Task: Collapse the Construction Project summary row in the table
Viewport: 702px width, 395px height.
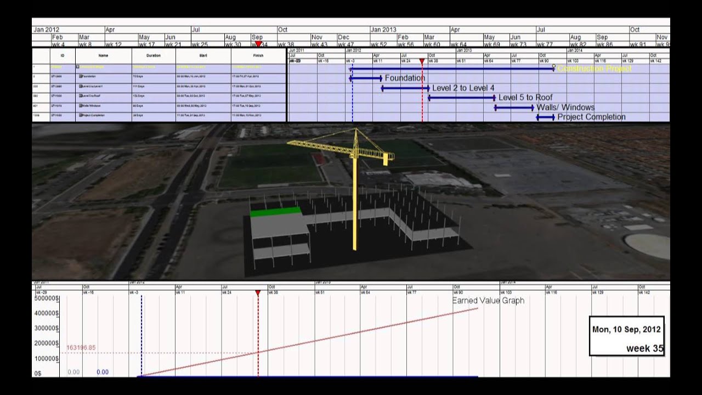Action: pyautogui.click(x=78, y=67)
